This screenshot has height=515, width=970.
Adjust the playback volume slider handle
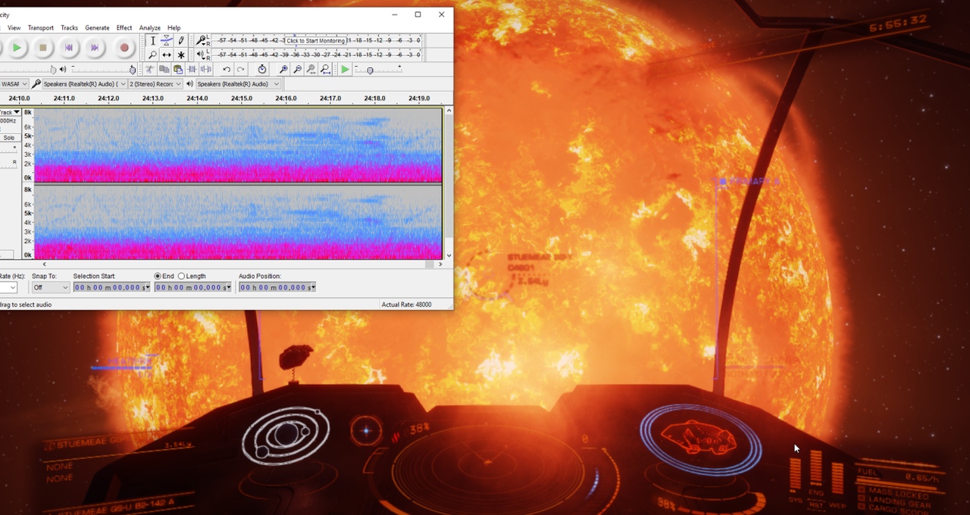(x=133, y=70)
